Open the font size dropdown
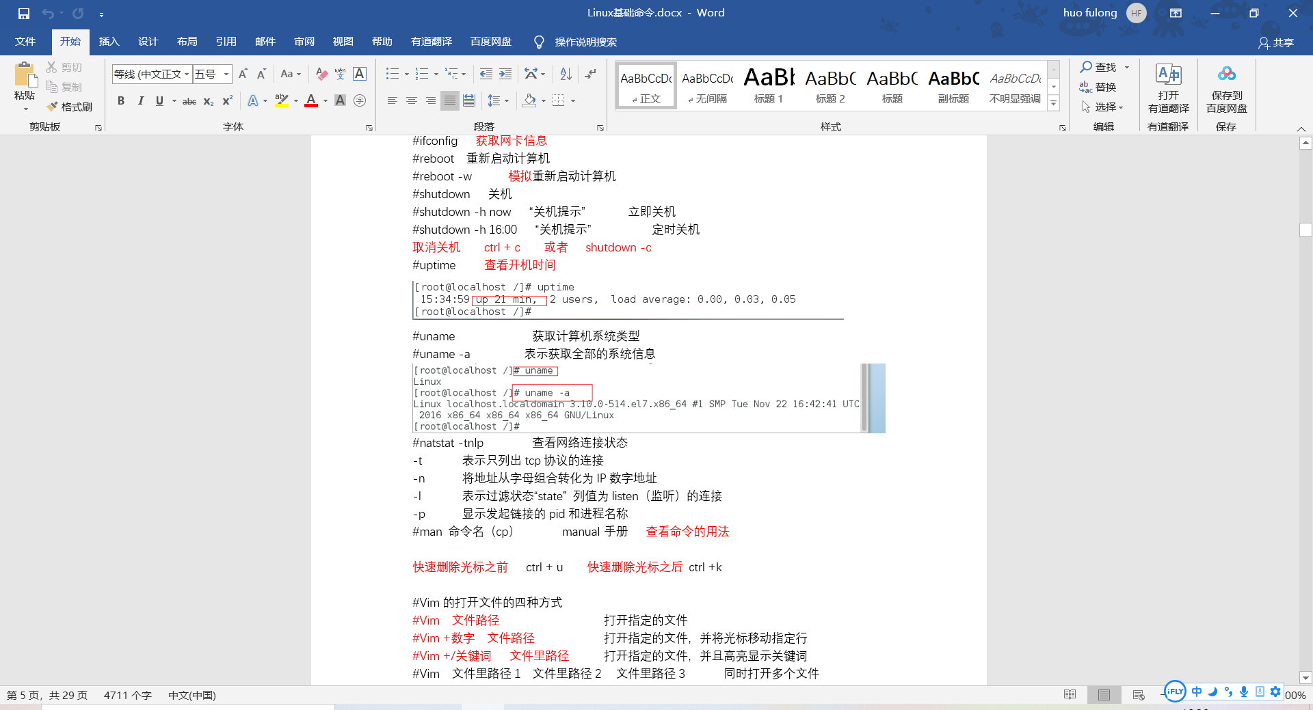Screen dimensions: 1313x710 (226, 74)
